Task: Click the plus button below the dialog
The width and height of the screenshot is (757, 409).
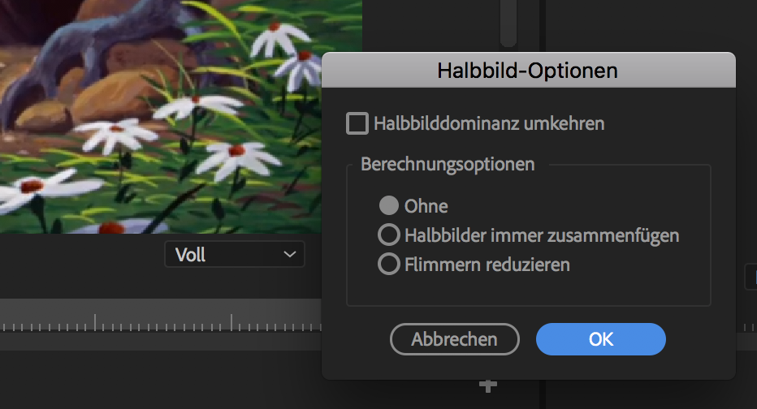Action: [487, 386]
